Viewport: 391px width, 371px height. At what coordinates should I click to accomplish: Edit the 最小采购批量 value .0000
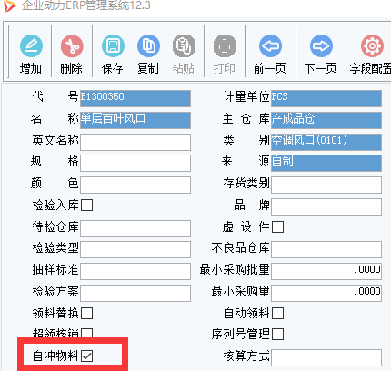tap(326, 271)
